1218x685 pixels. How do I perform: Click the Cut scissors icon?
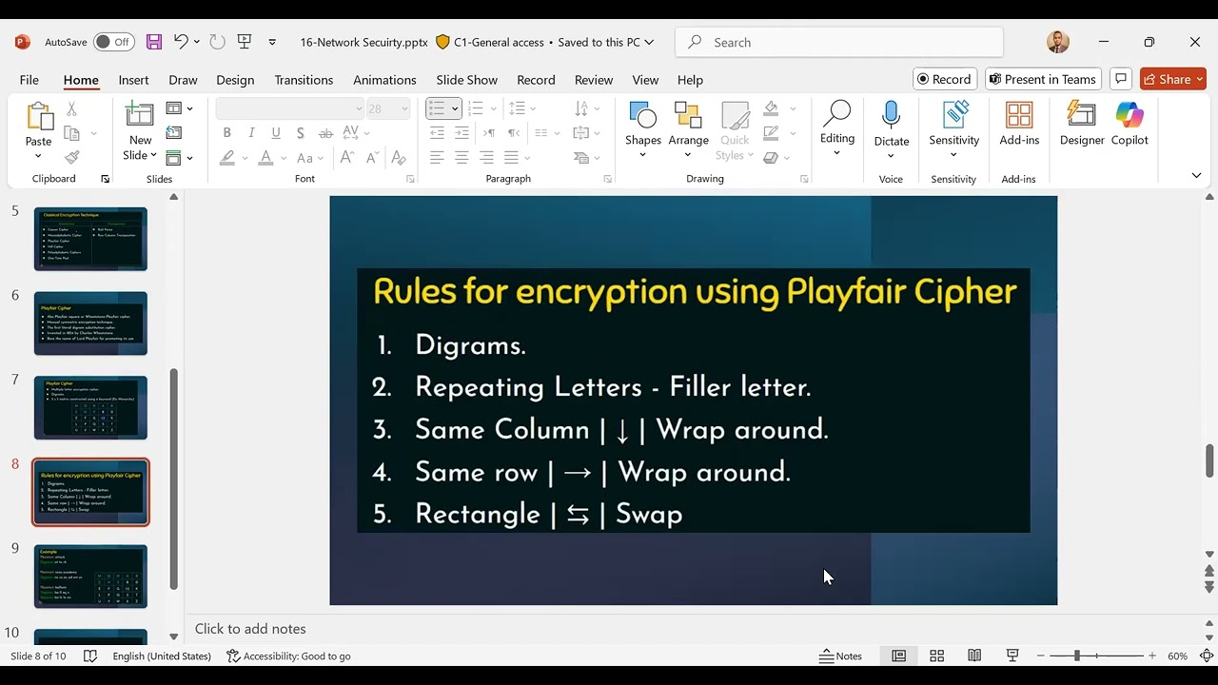pos(71,109)
